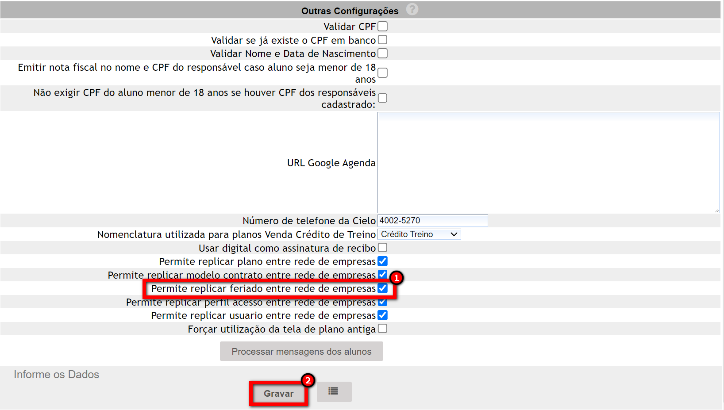Check Forçar utilização da tela de plano antiga
Screen dimensions: 724x410
coord(383,329)
